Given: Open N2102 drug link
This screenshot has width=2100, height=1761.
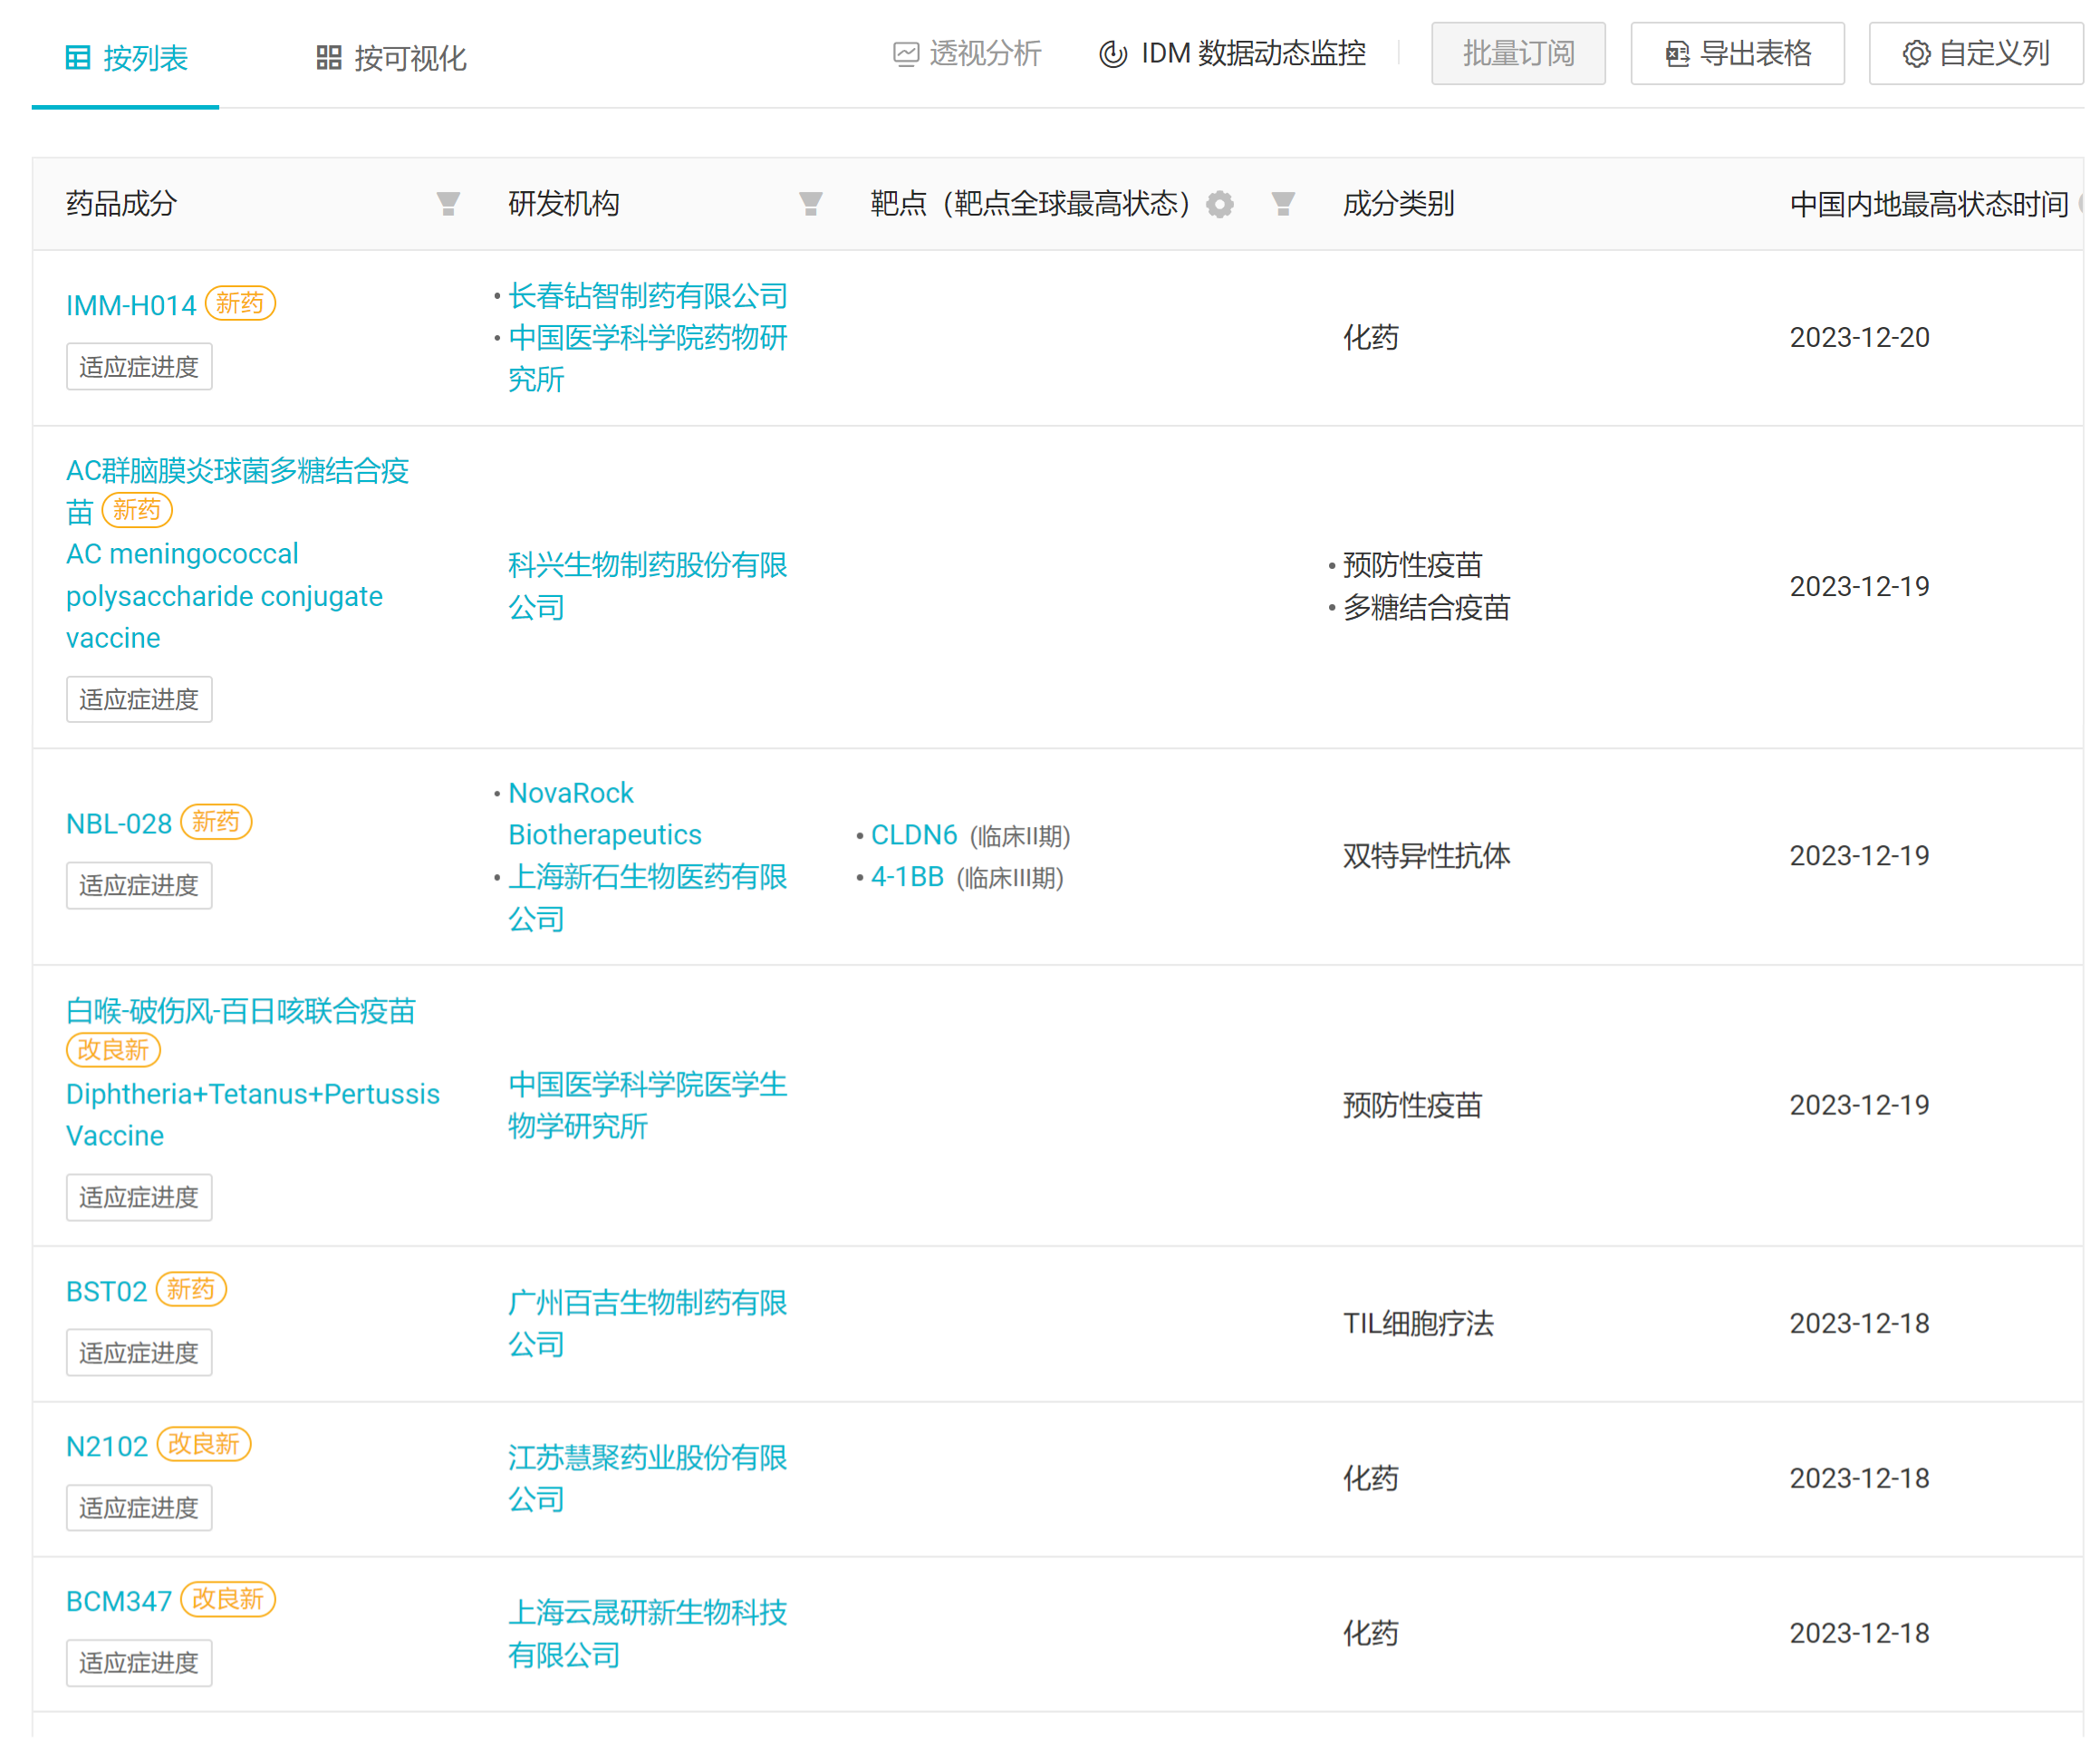Looking at the screenshot, I should (107, 1447).
